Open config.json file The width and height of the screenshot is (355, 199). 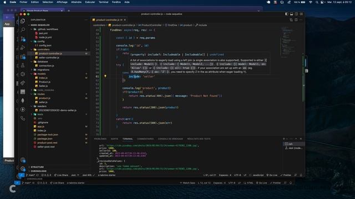tap(45, 45)
